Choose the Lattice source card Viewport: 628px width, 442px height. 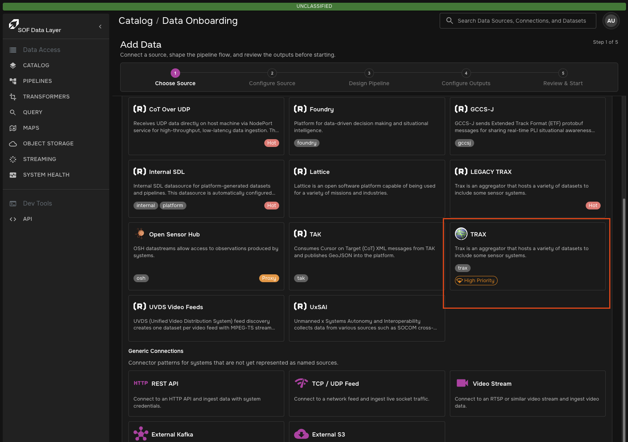pos(367,189)
